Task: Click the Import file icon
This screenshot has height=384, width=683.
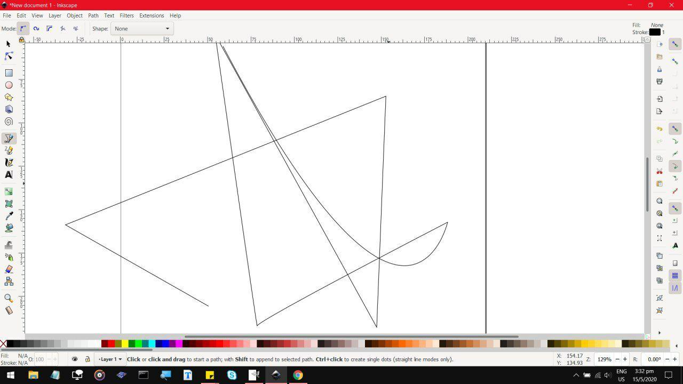Action: (x=660, y=99)
